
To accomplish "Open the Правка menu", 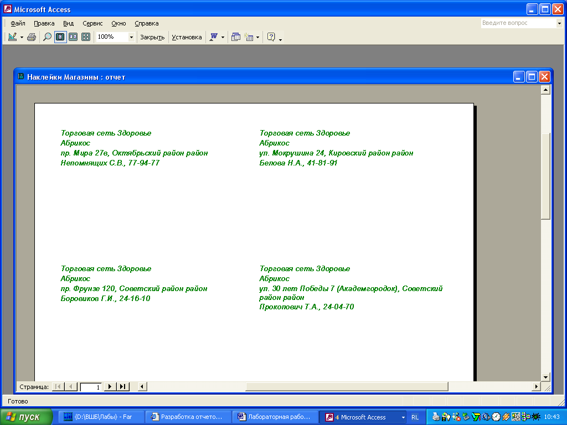I will 44,23.
